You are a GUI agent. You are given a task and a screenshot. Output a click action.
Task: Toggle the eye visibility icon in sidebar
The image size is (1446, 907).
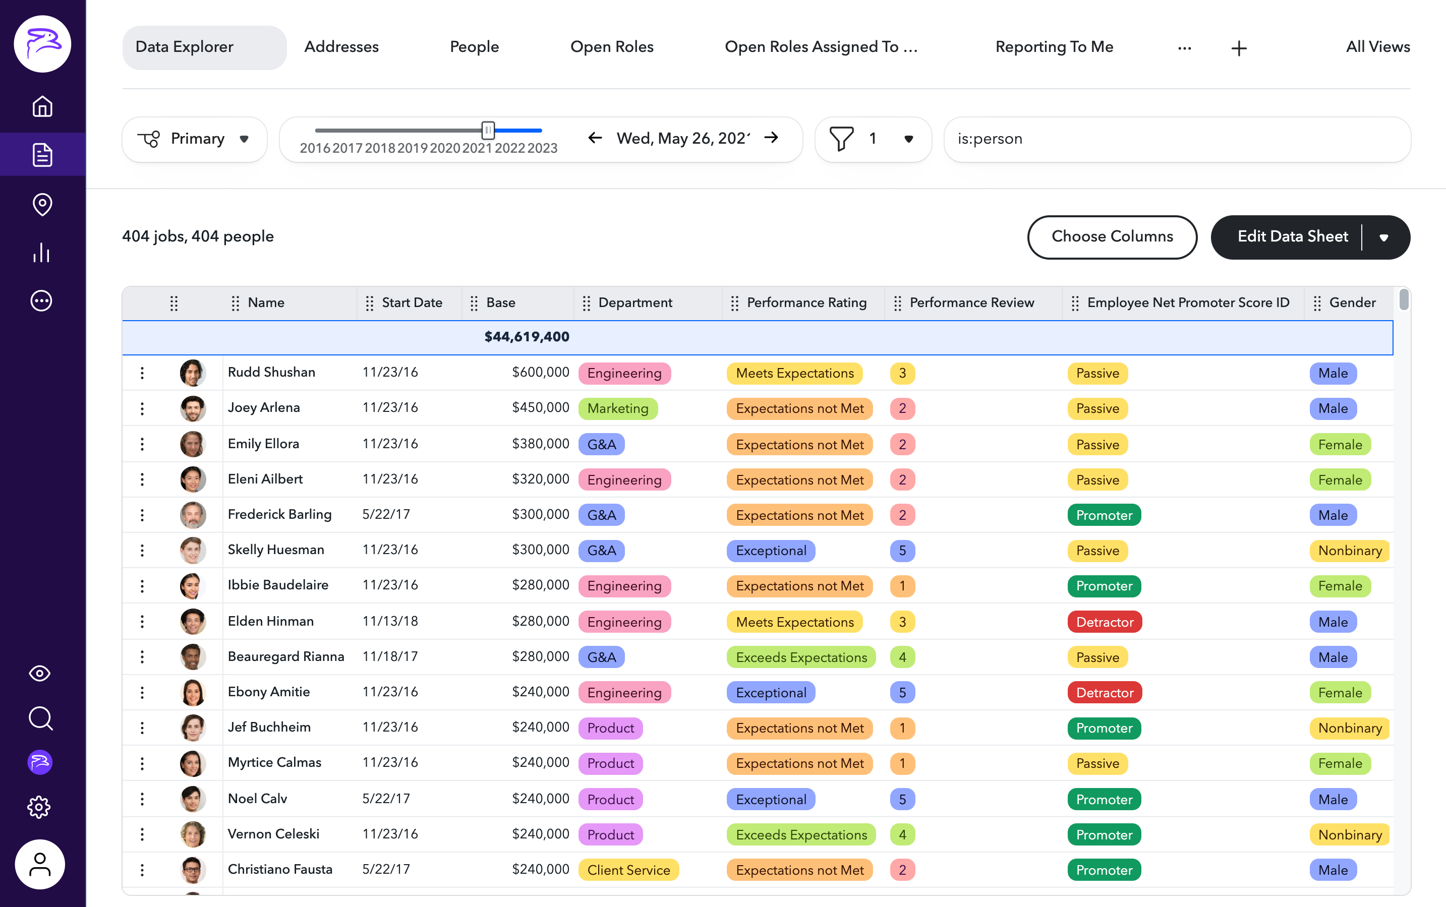point(40,673)
